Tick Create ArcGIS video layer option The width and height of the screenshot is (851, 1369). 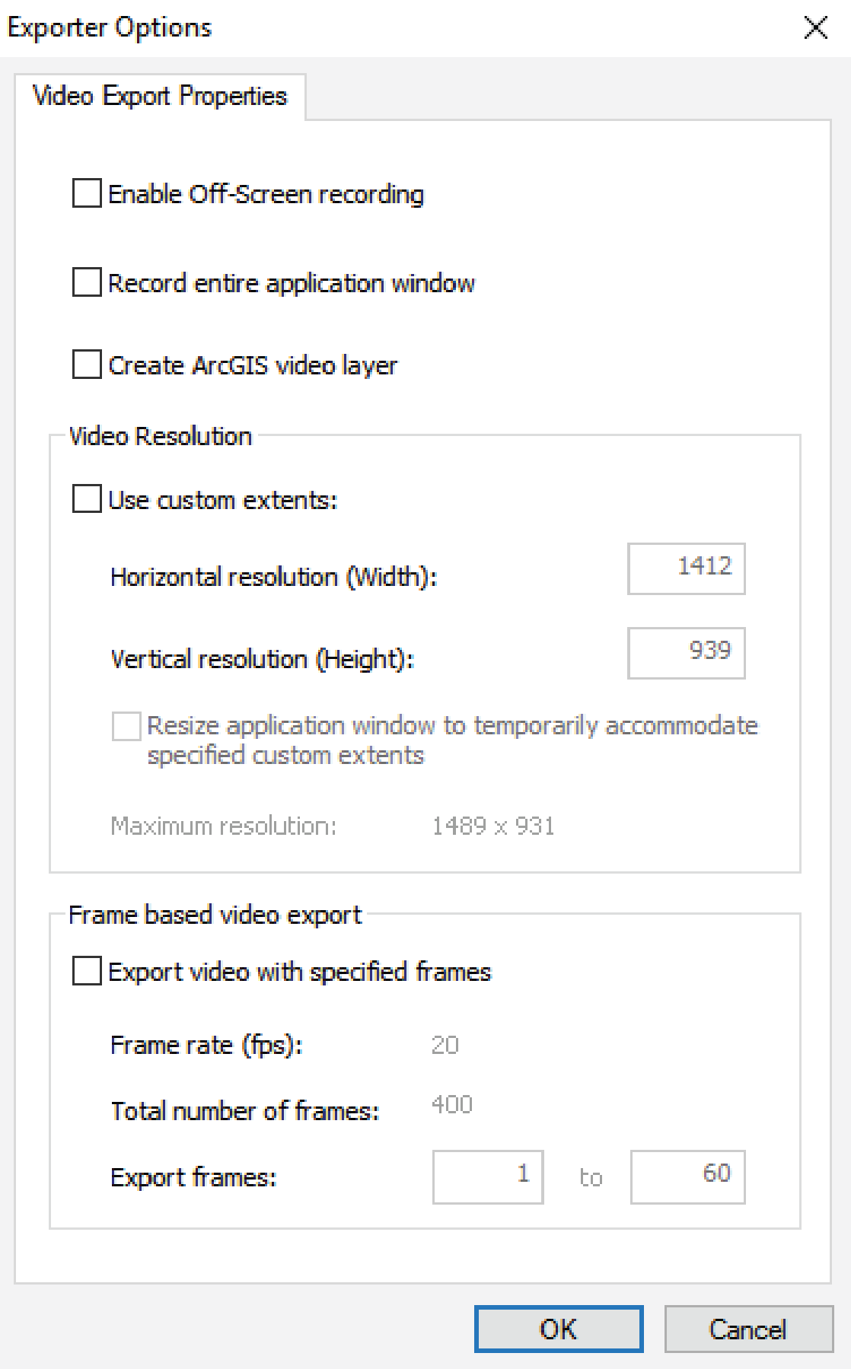pos(87,365)
